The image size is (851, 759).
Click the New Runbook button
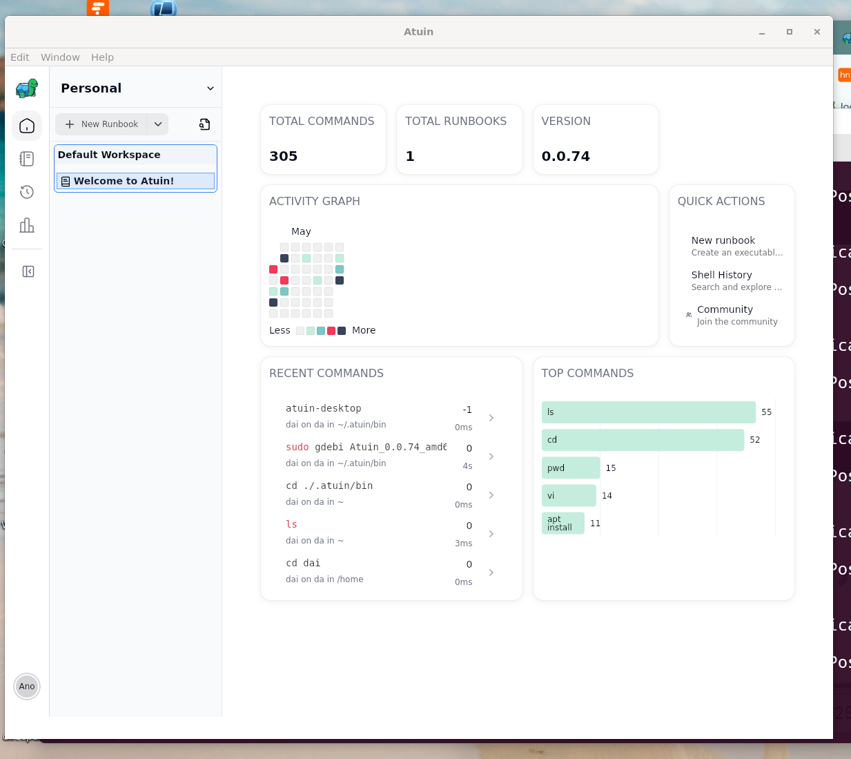[101, 124]
